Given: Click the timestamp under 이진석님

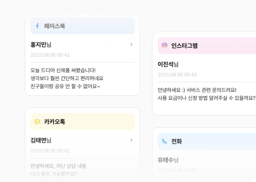Looking at the screenshot, I should click(x=177, y=74).
